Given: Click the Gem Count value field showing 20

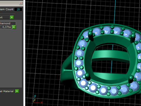Looking at the screenshot, I should (x=18, y=9).
